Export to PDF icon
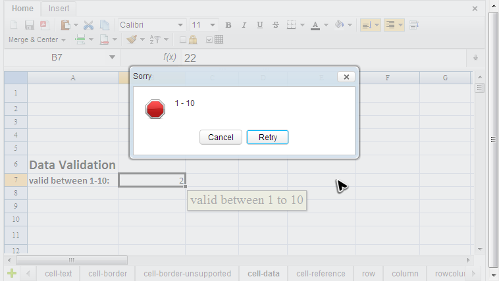The height and width of the screenshot is (281, 499). 45,25
